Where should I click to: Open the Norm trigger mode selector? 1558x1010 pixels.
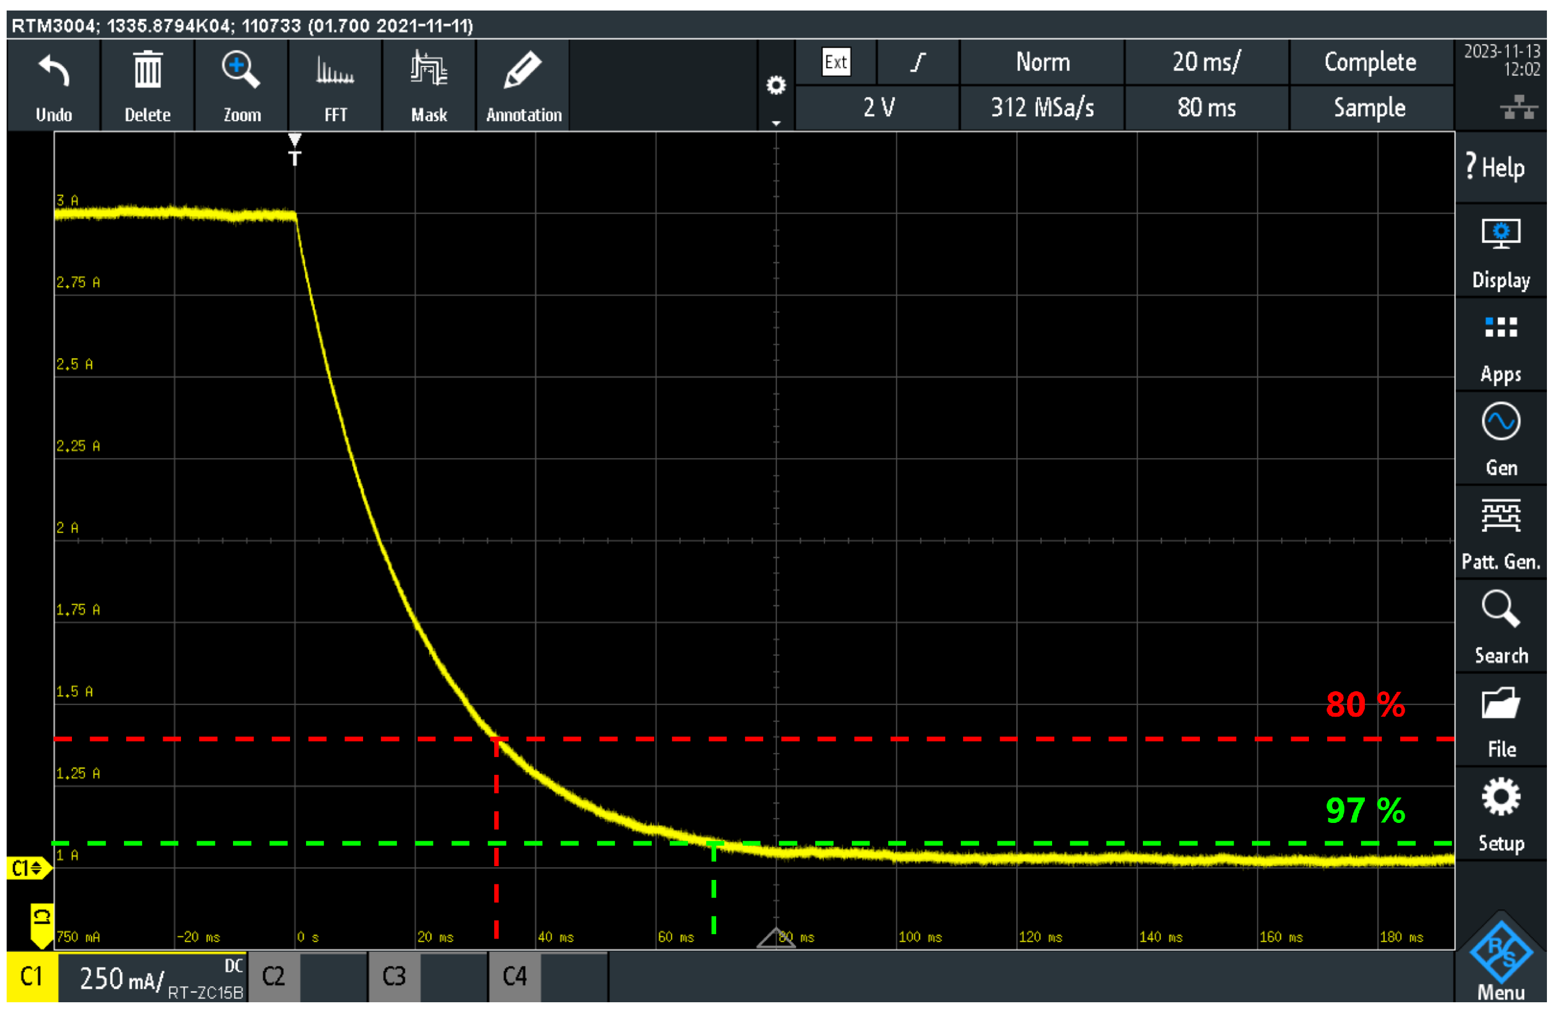[x=1042, y=62]
